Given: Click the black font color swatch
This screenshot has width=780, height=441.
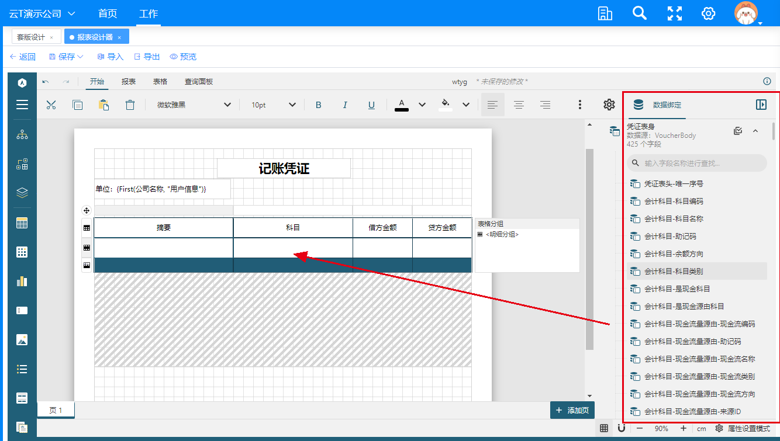Looking at the screenshot, I should pyautogui.click(x=401, y=105).
